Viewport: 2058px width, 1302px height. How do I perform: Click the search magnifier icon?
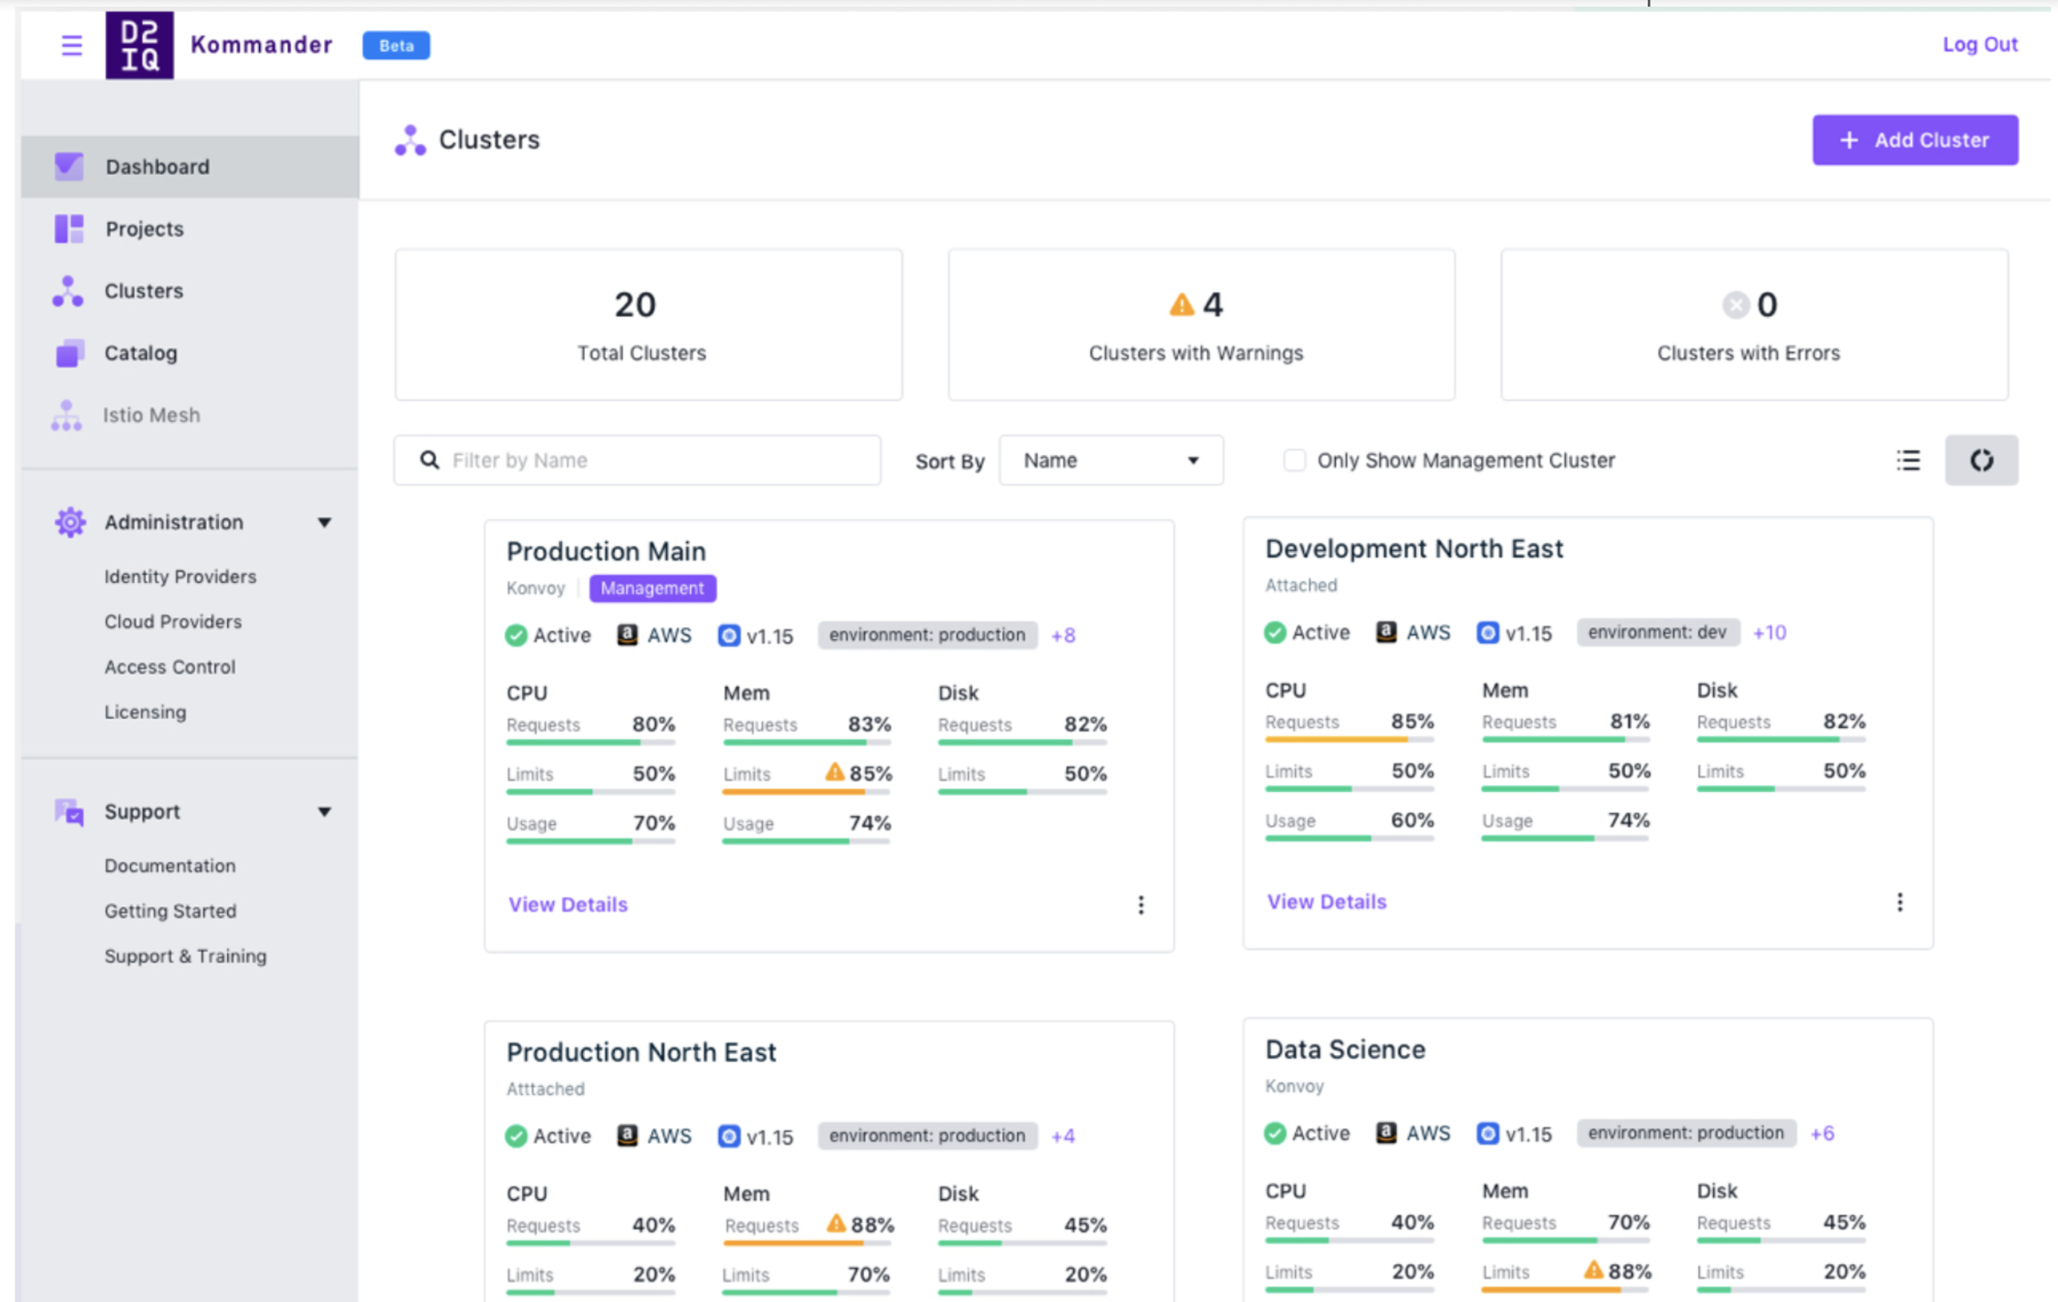pyautogui.click(x=430, y=460)
